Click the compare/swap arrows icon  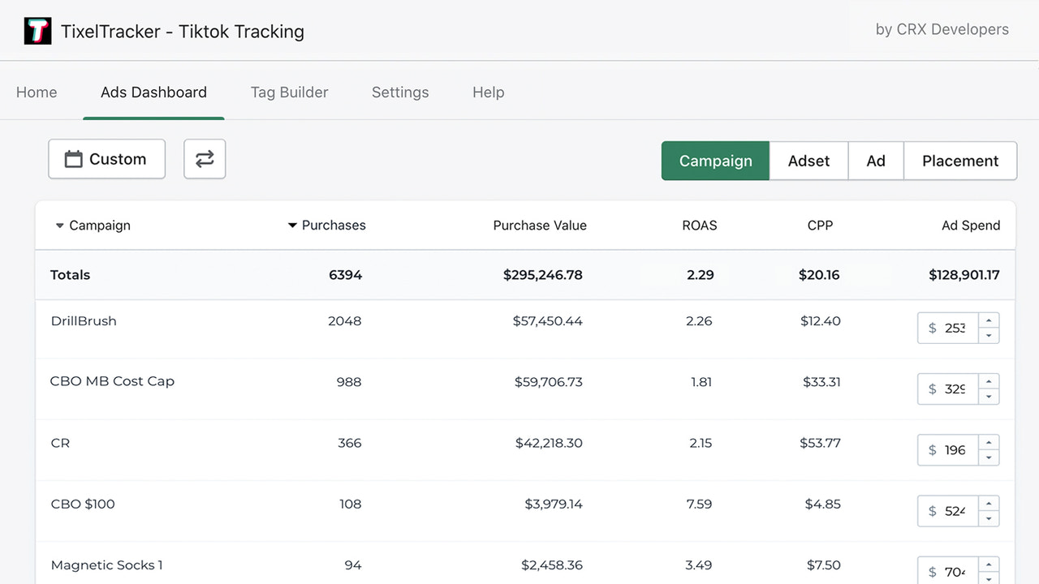204,159
